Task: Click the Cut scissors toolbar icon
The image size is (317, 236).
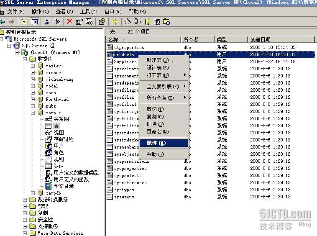Action: tap(47, 22)
